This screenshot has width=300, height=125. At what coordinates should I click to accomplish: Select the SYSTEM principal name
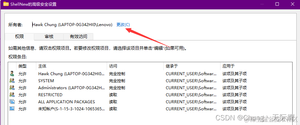click(x=46, y=81)
